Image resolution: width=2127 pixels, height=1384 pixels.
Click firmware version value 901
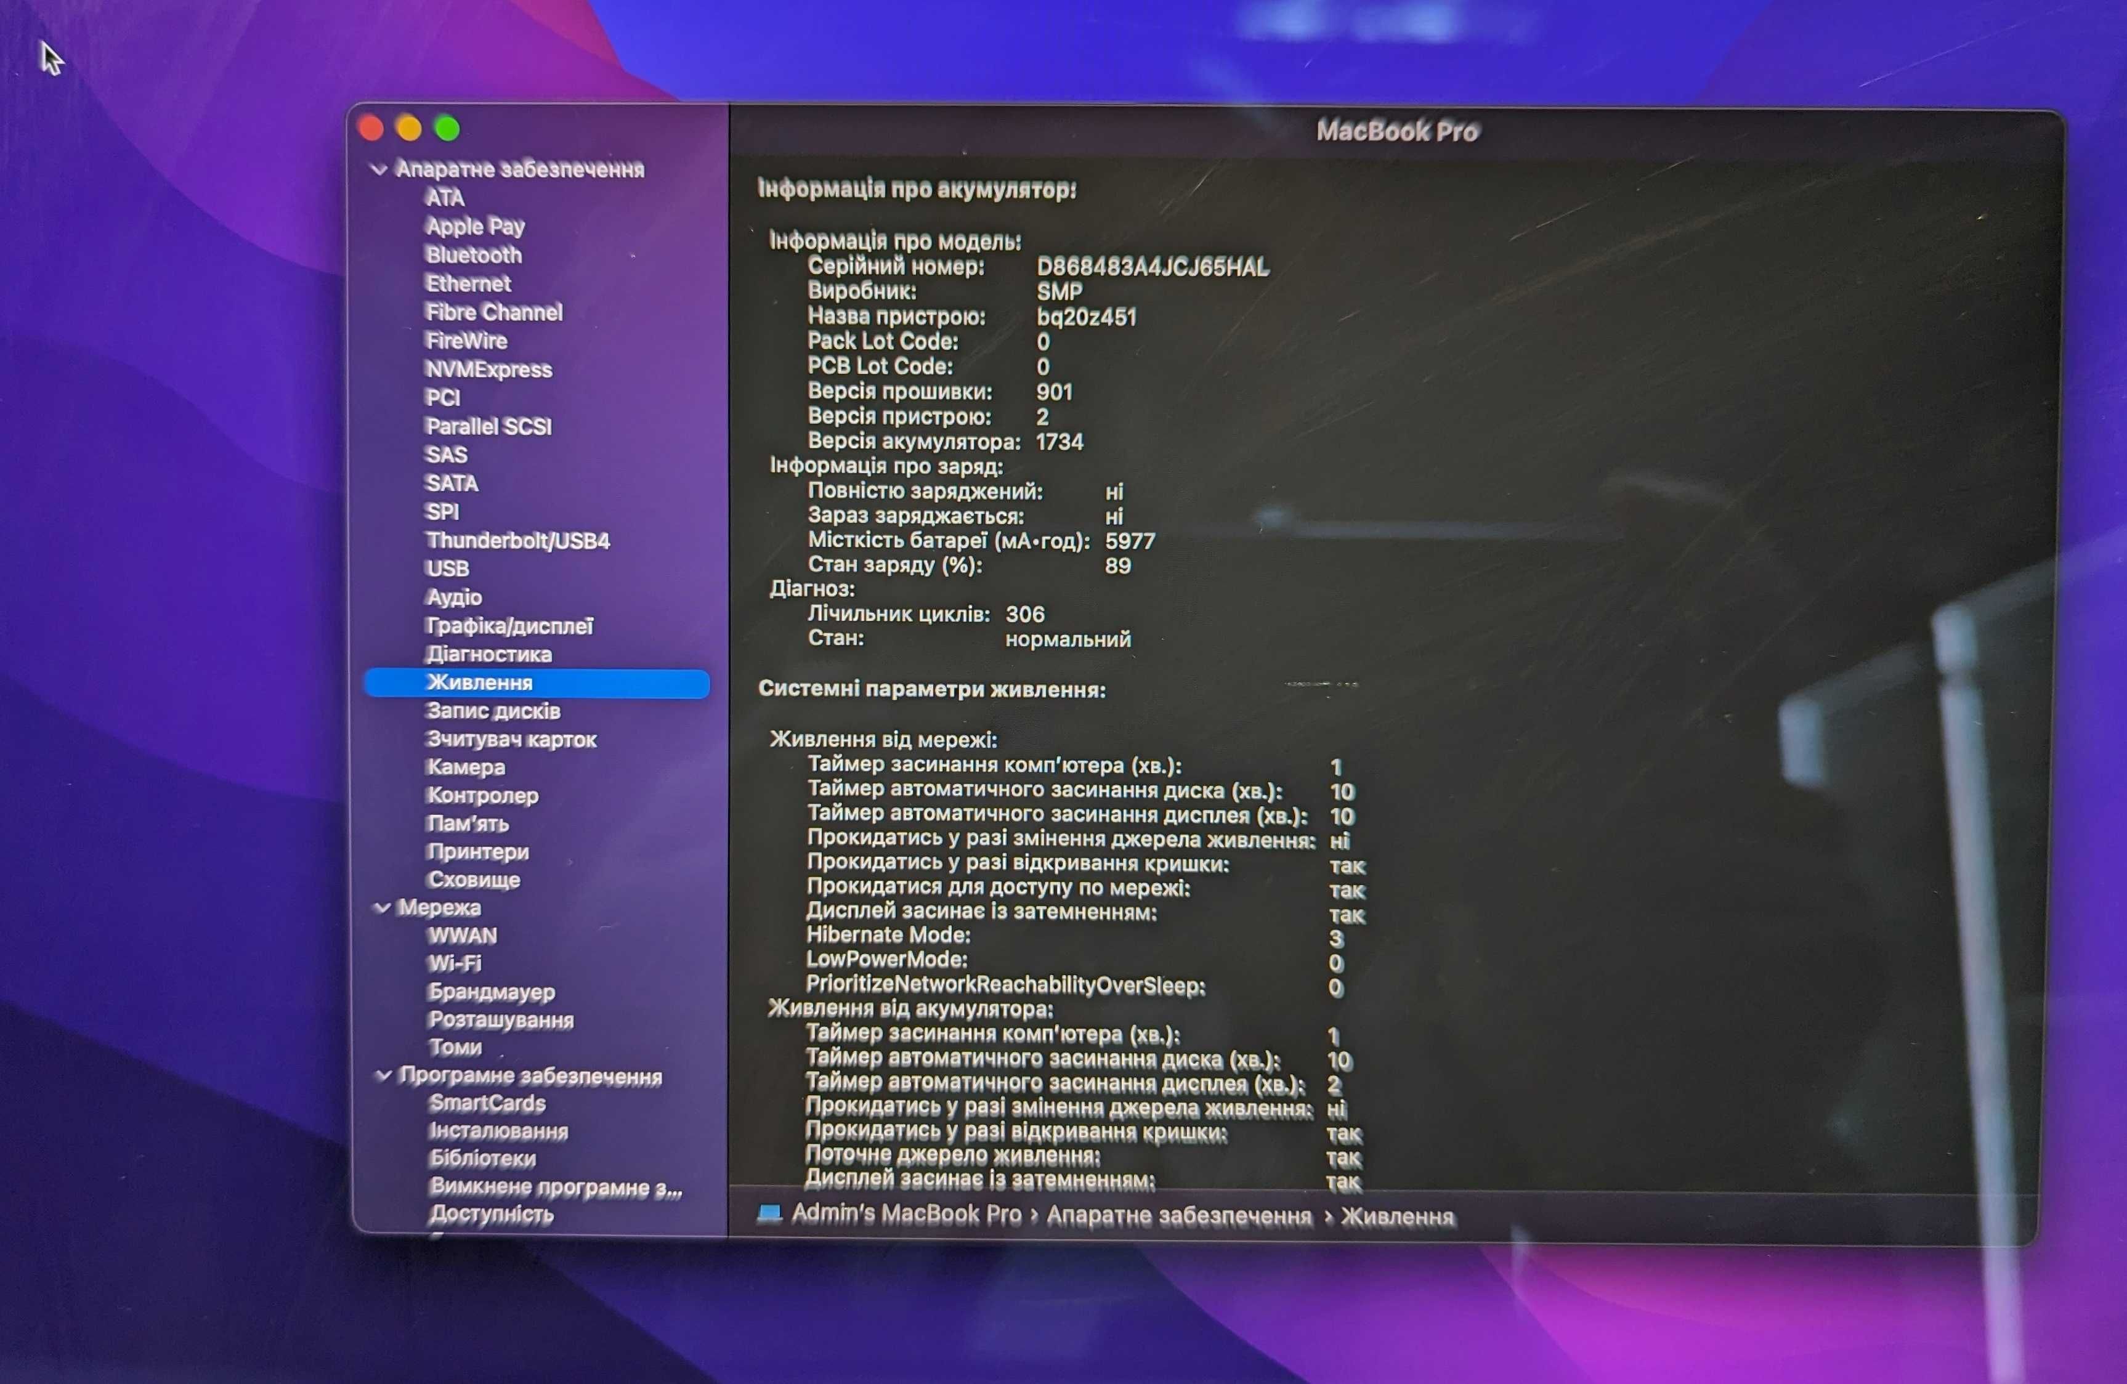click(1055, 392)
